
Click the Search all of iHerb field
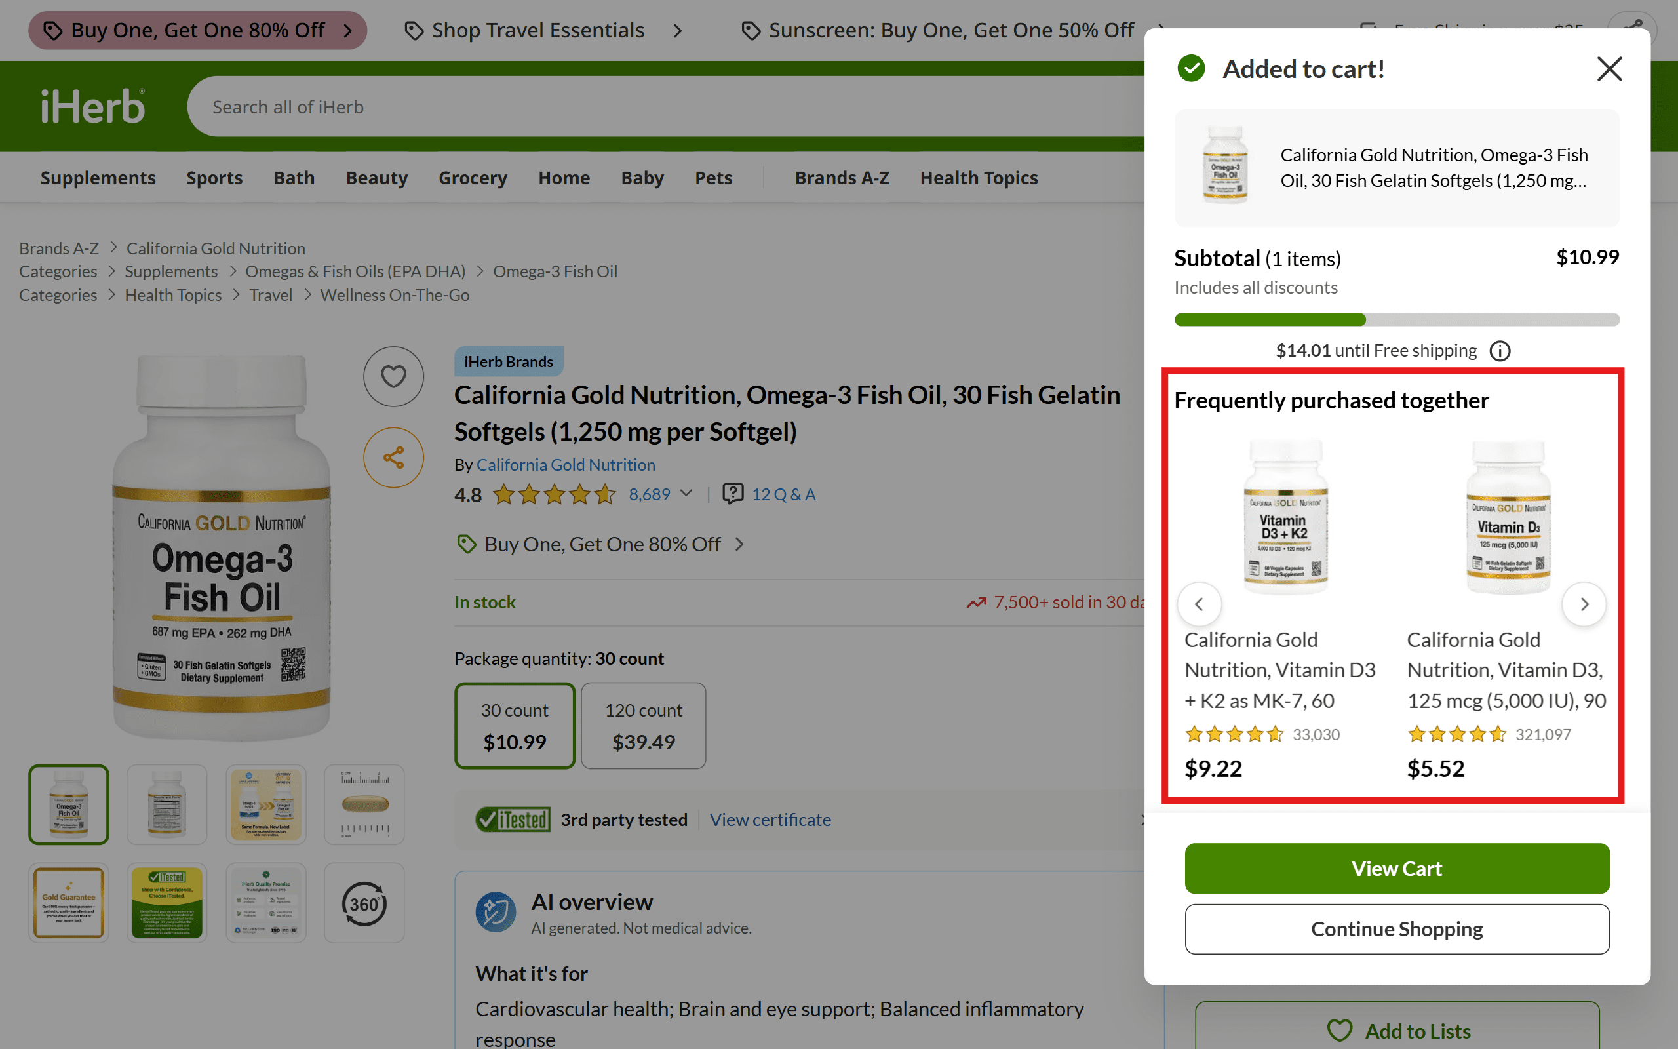[666, 106]
